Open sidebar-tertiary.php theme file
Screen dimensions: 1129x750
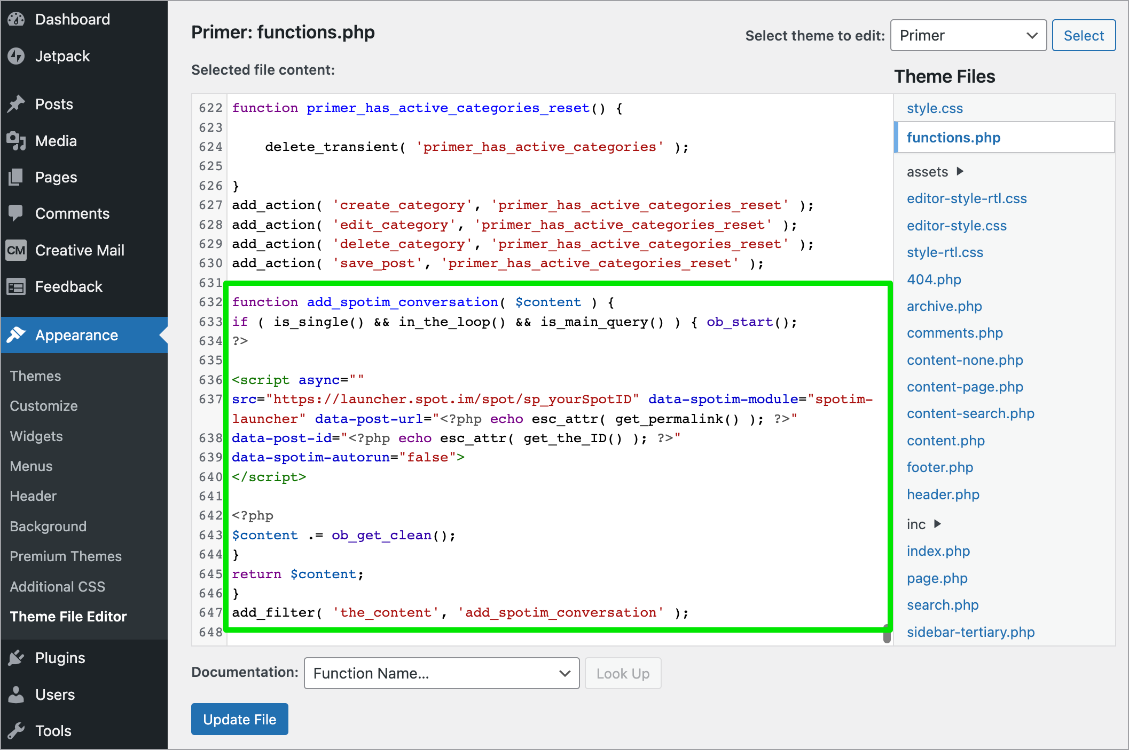[x=970, y=632]
